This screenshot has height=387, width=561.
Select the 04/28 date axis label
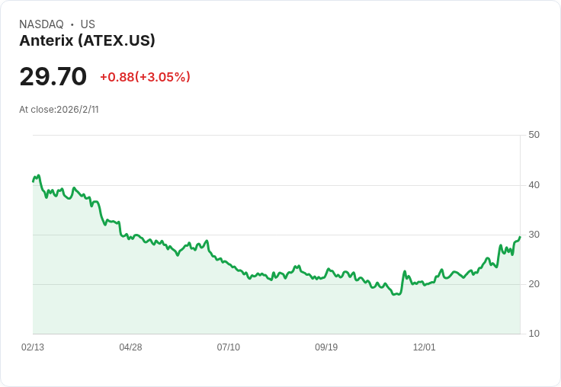(130, 347)
